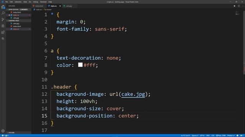Open the View menu
The image size is (245, 137).
pyautogui.click(x=25, y=2)
